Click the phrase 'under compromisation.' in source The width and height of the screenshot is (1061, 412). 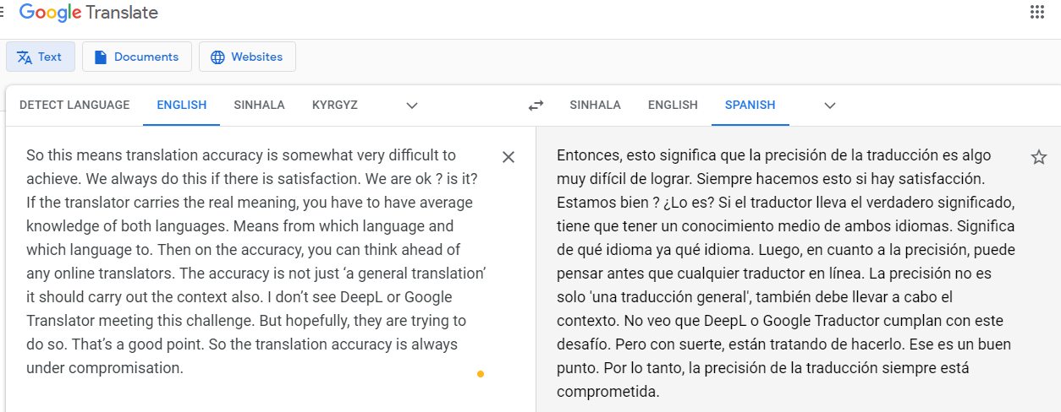click(105, 368)
